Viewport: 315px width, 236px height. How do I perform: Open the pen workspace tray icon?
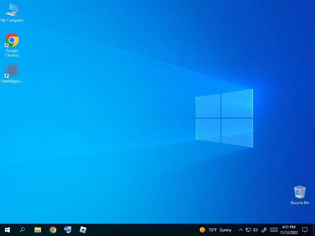tap(264, 230)
